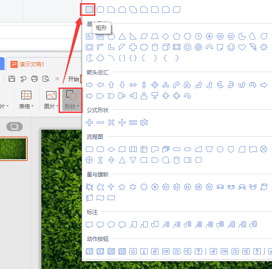Select the right arrow shape
The height and width of the screenshot is (269, 272).
pyautogui.click(x=89, y=85)
